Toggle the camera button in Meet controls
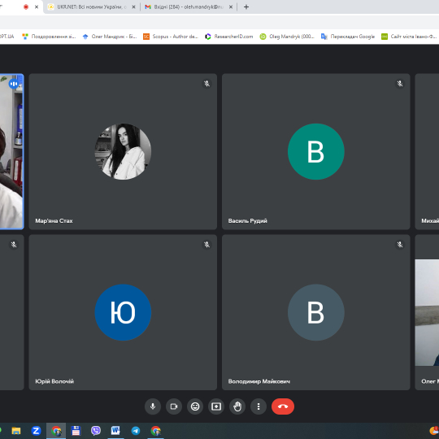Image resolution: width=439 pixels, height=439 pixels. pos(174,406)
